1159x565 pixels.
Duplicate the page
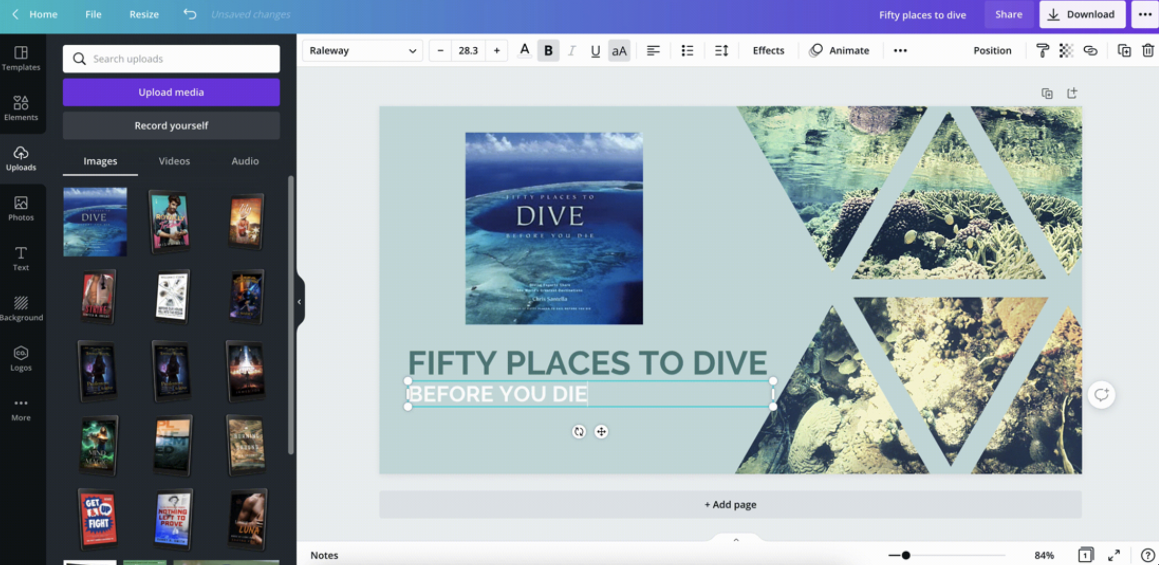[x=1047, y=93]
